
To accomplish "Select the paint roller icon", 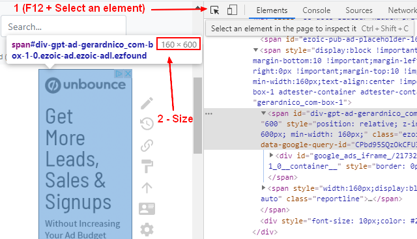I will (147, 166).
